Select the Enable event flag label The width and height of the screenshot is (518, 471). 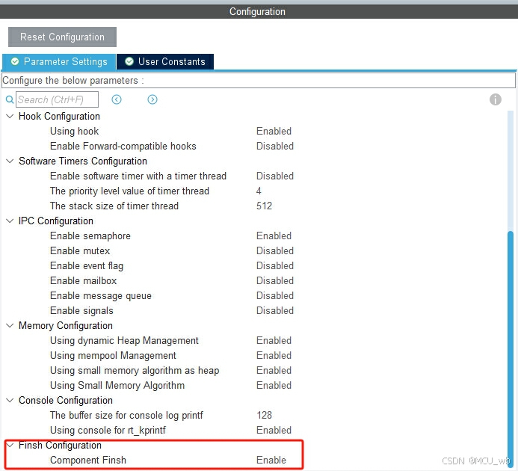tap(87, 265)
